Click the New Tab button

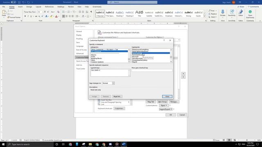[151, 102]
